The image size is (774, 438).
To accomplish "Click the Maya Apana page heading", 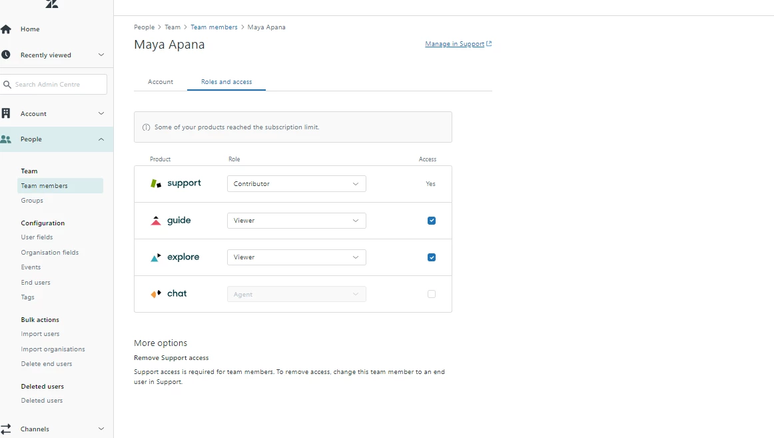I will (169, 45).
